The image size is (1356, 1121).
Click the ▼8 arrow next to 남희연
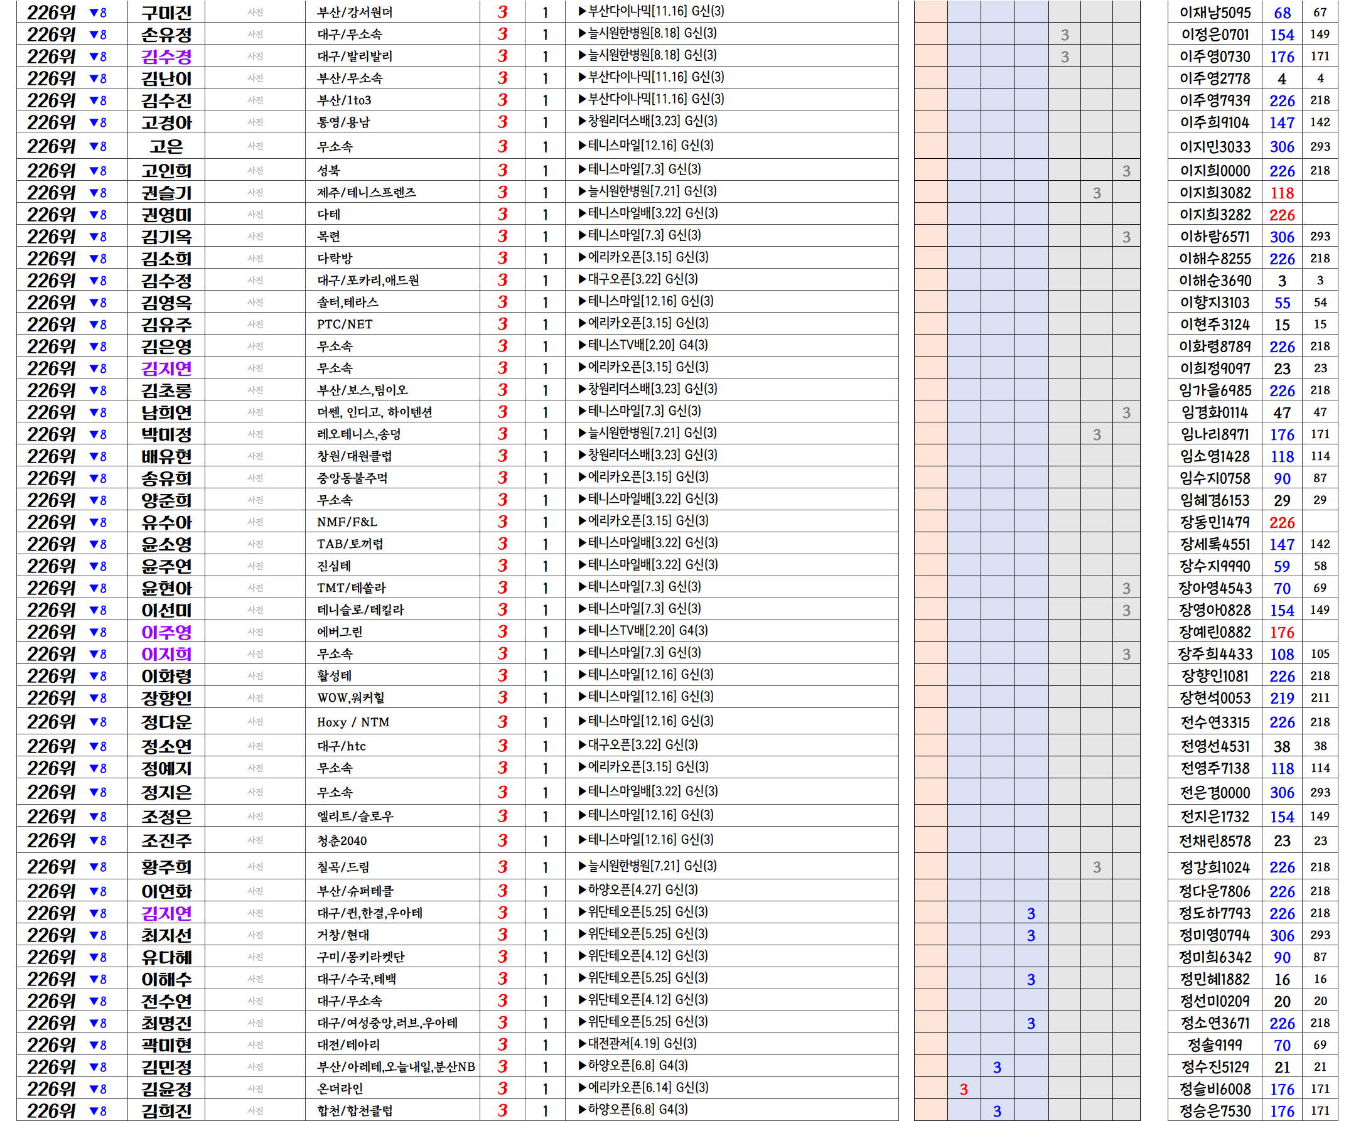coord(97,412)
